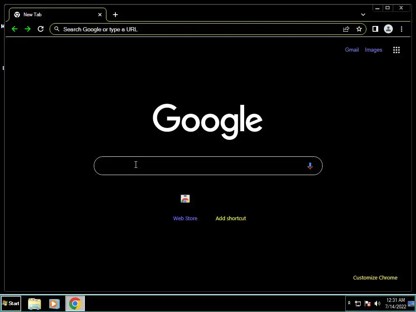Open Customize Chrome

pos(375,277)
